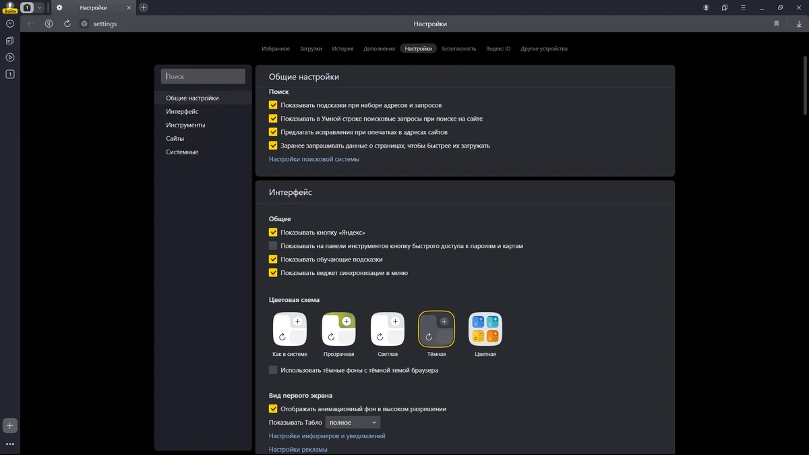The height and width of the screenshot is (455, 809).
Task: Toggle Предлагать исправления при опечатках checkbox
Action: [x=273, y=132]
